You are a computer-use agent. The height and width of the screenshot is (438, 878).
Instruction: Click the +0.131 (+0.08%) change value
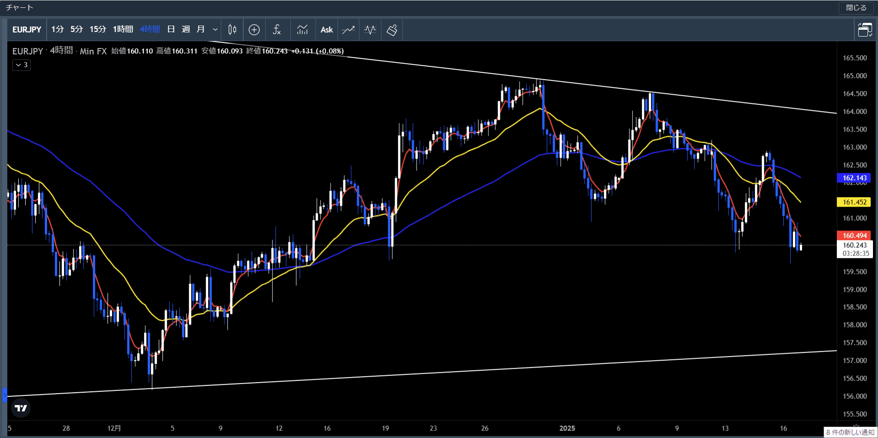click(317, 51)
